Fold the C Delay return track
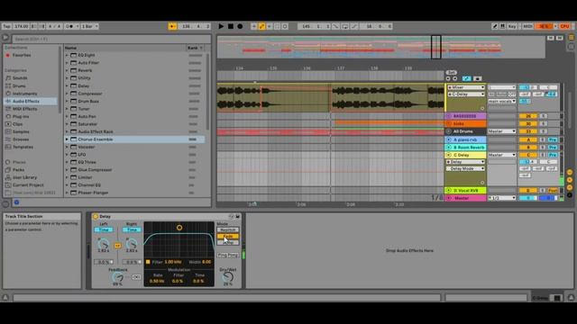The width and height of the screenshot is (577, 324). (449, 155)
